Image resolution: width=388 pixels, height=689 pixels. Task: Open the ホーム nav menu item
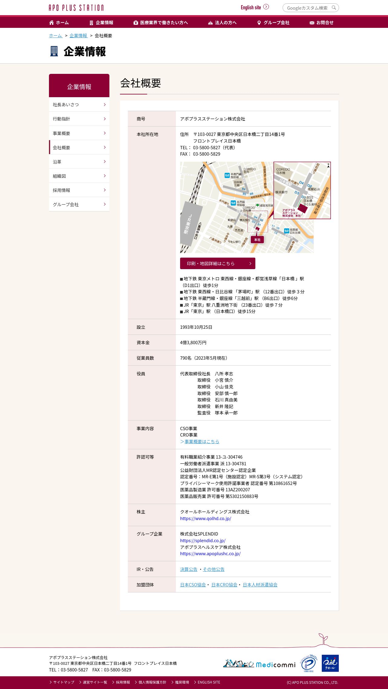(x=59, y=23)
